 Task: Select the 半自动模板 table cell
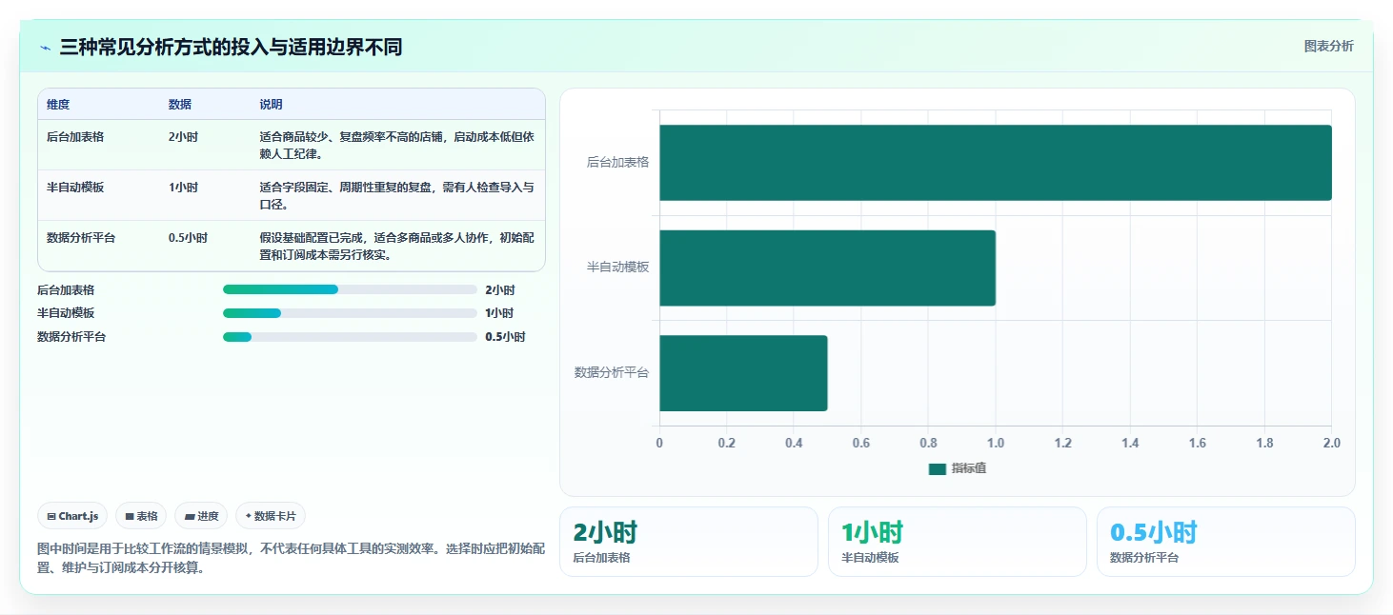[75, 188]
